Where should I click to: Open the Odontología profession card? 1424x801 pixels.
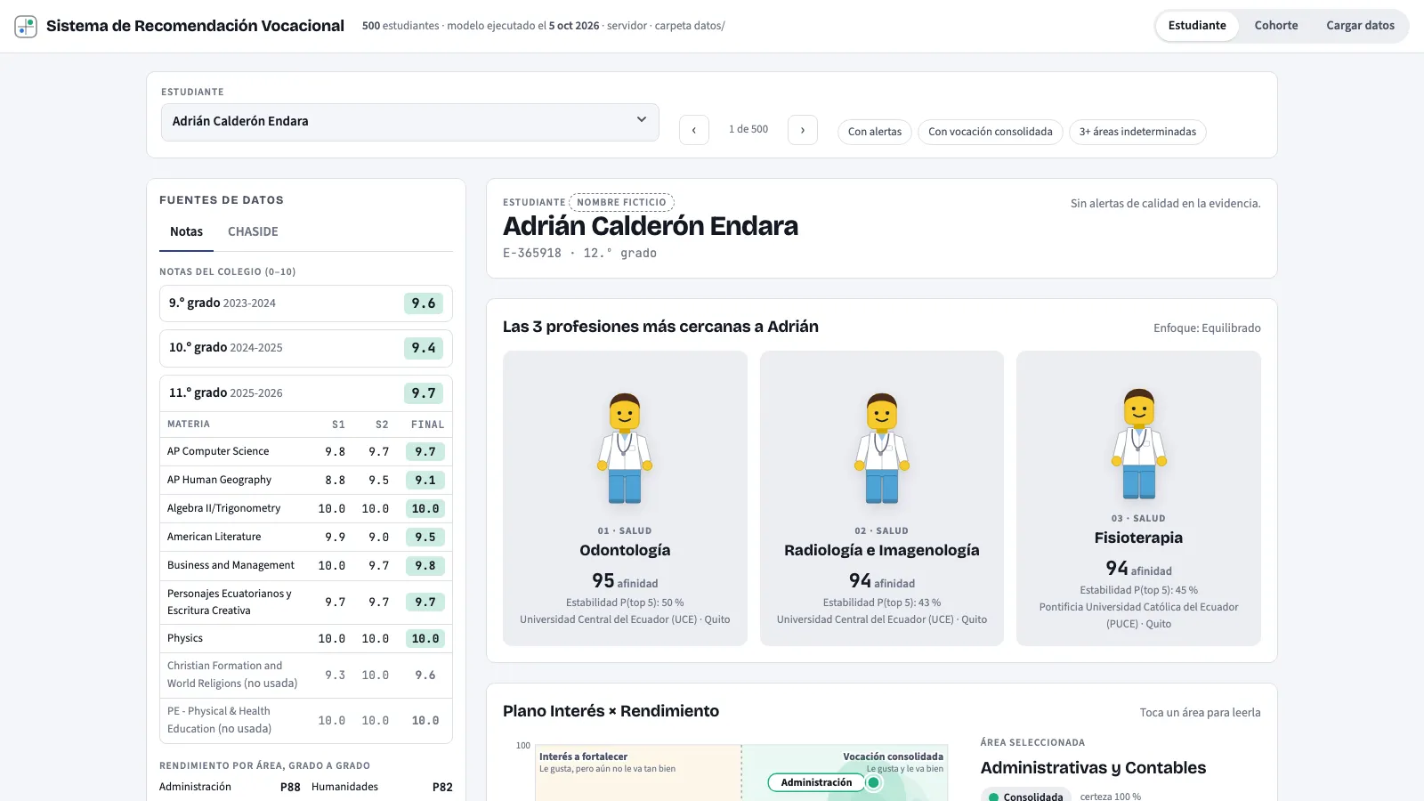[625, 498]
